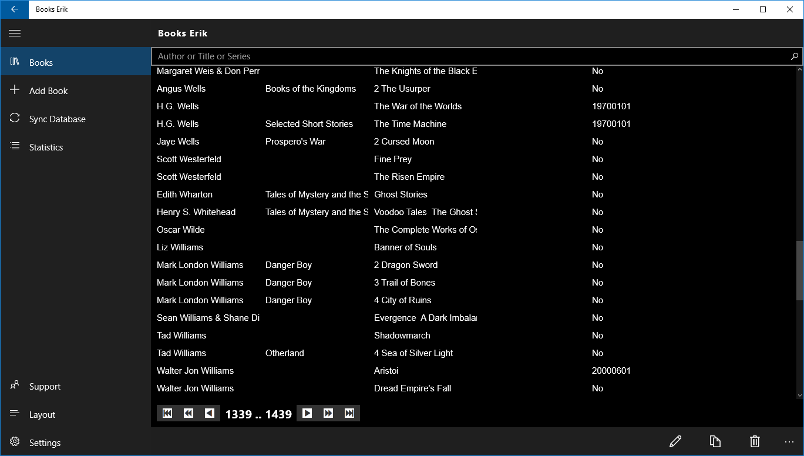Viewport: 804px width, 456px height.
Task: Click the trash delete icon
Action: point(755,441)
